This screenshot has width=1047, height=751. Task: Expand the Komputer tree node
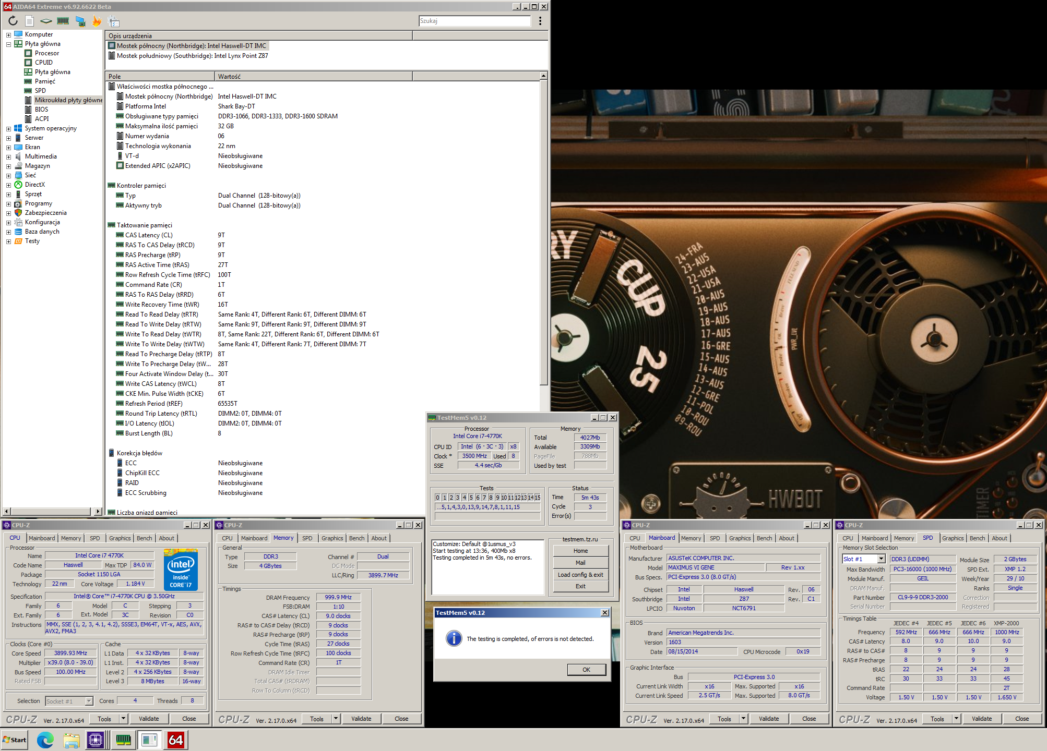pyautogui.click(x=8, y=35)
